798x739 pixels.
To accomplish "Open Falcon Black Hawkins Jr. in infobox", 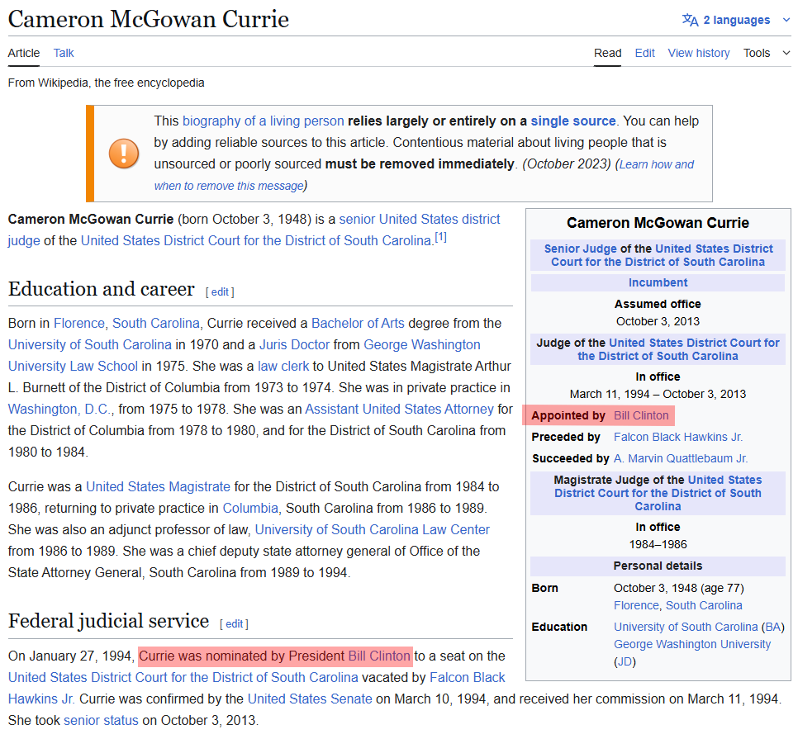I will coord(678,437).
